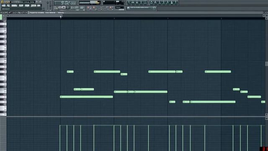Open Help with the question-mark icon
The image size is (268, 151).
175,3
